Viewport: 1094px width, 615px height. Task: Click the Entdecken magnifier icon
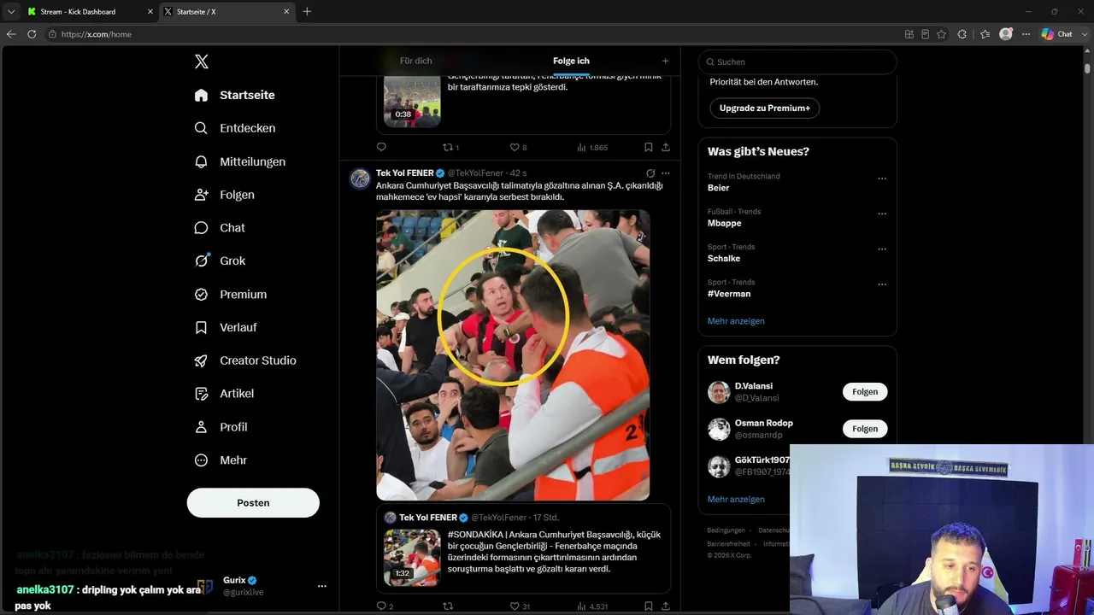coord(201,128)
